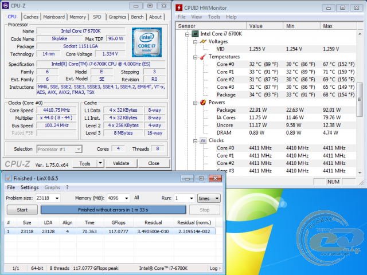Click the Start button in LinX
Viewport: 367px width, 275px height.
[x=22, y=210]
